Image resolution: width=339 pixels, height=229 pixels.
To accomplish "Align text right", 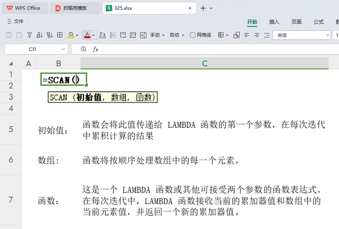I will pos(267,35).
